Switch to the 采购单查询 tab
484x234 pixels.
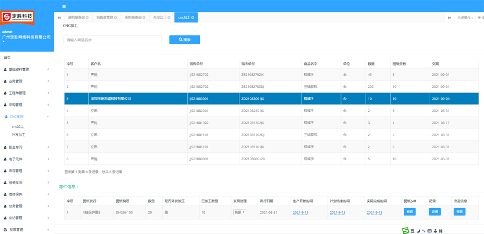click(x=133, y=18)
